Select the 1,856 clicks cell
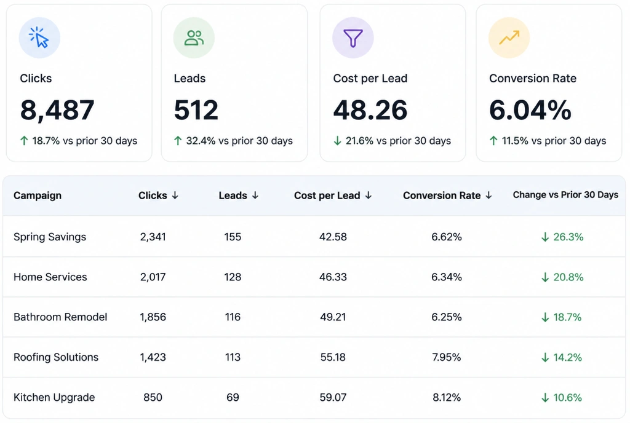 pos(153,317)
